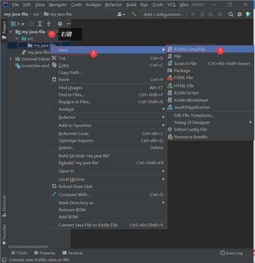Click the Add Configuration button

[x=164, y=14]
